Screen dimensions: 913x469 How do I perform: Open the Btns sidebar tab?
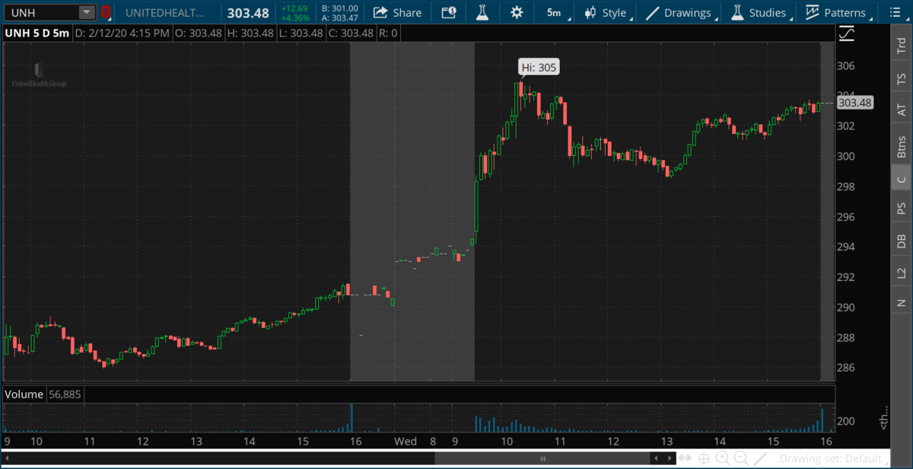coord(902,146)
